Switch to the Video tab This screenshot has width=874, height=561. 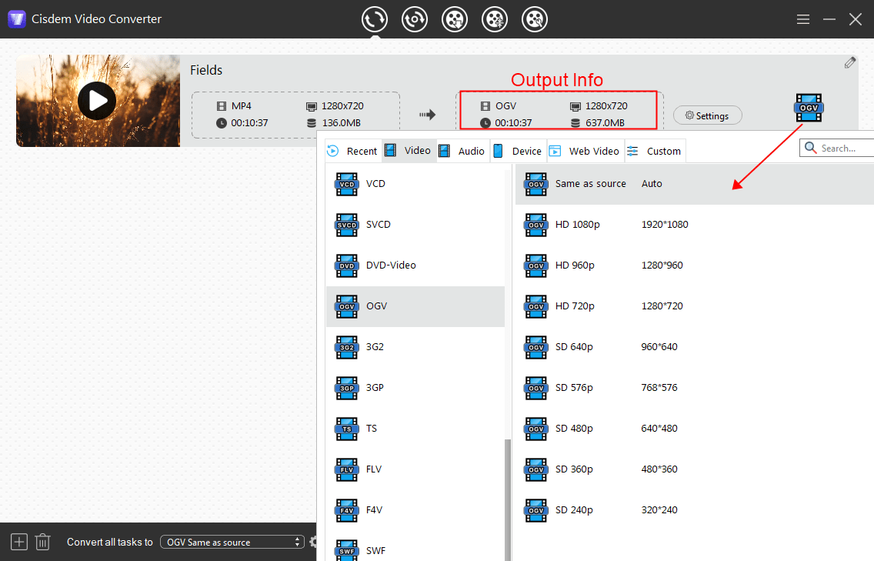[409, 151]
